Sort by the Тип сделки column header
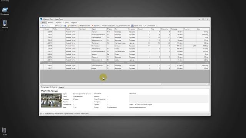The width and height of the screenshot is (246, 138). click(x=132, y=29)
